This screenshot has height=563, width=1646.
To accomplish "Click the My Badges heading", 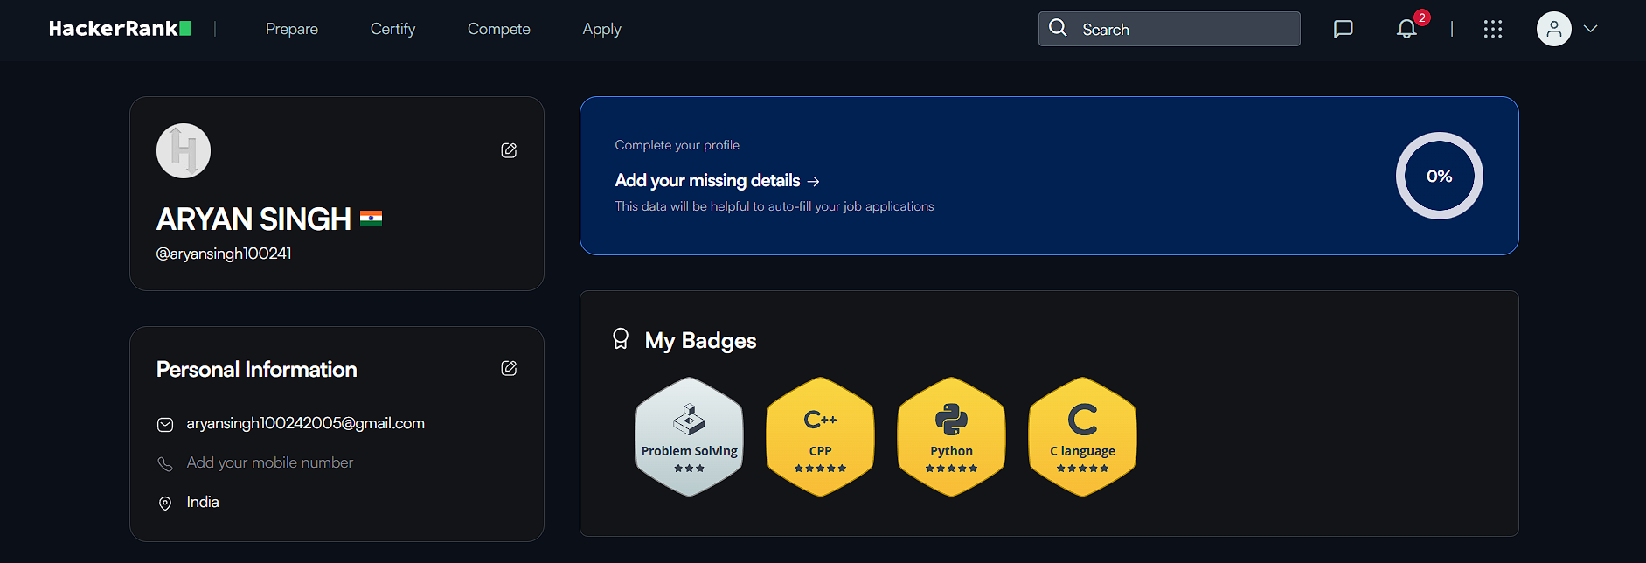I will tap(700, 340).
